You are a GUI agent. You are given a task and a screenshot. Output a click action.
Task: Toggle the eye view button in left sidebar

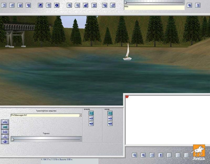tap(5, 142)
